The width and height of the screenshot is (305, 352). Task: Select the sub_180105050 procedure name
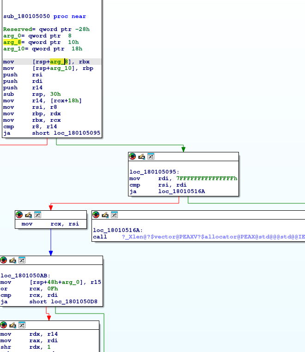[x=27, y=16]
